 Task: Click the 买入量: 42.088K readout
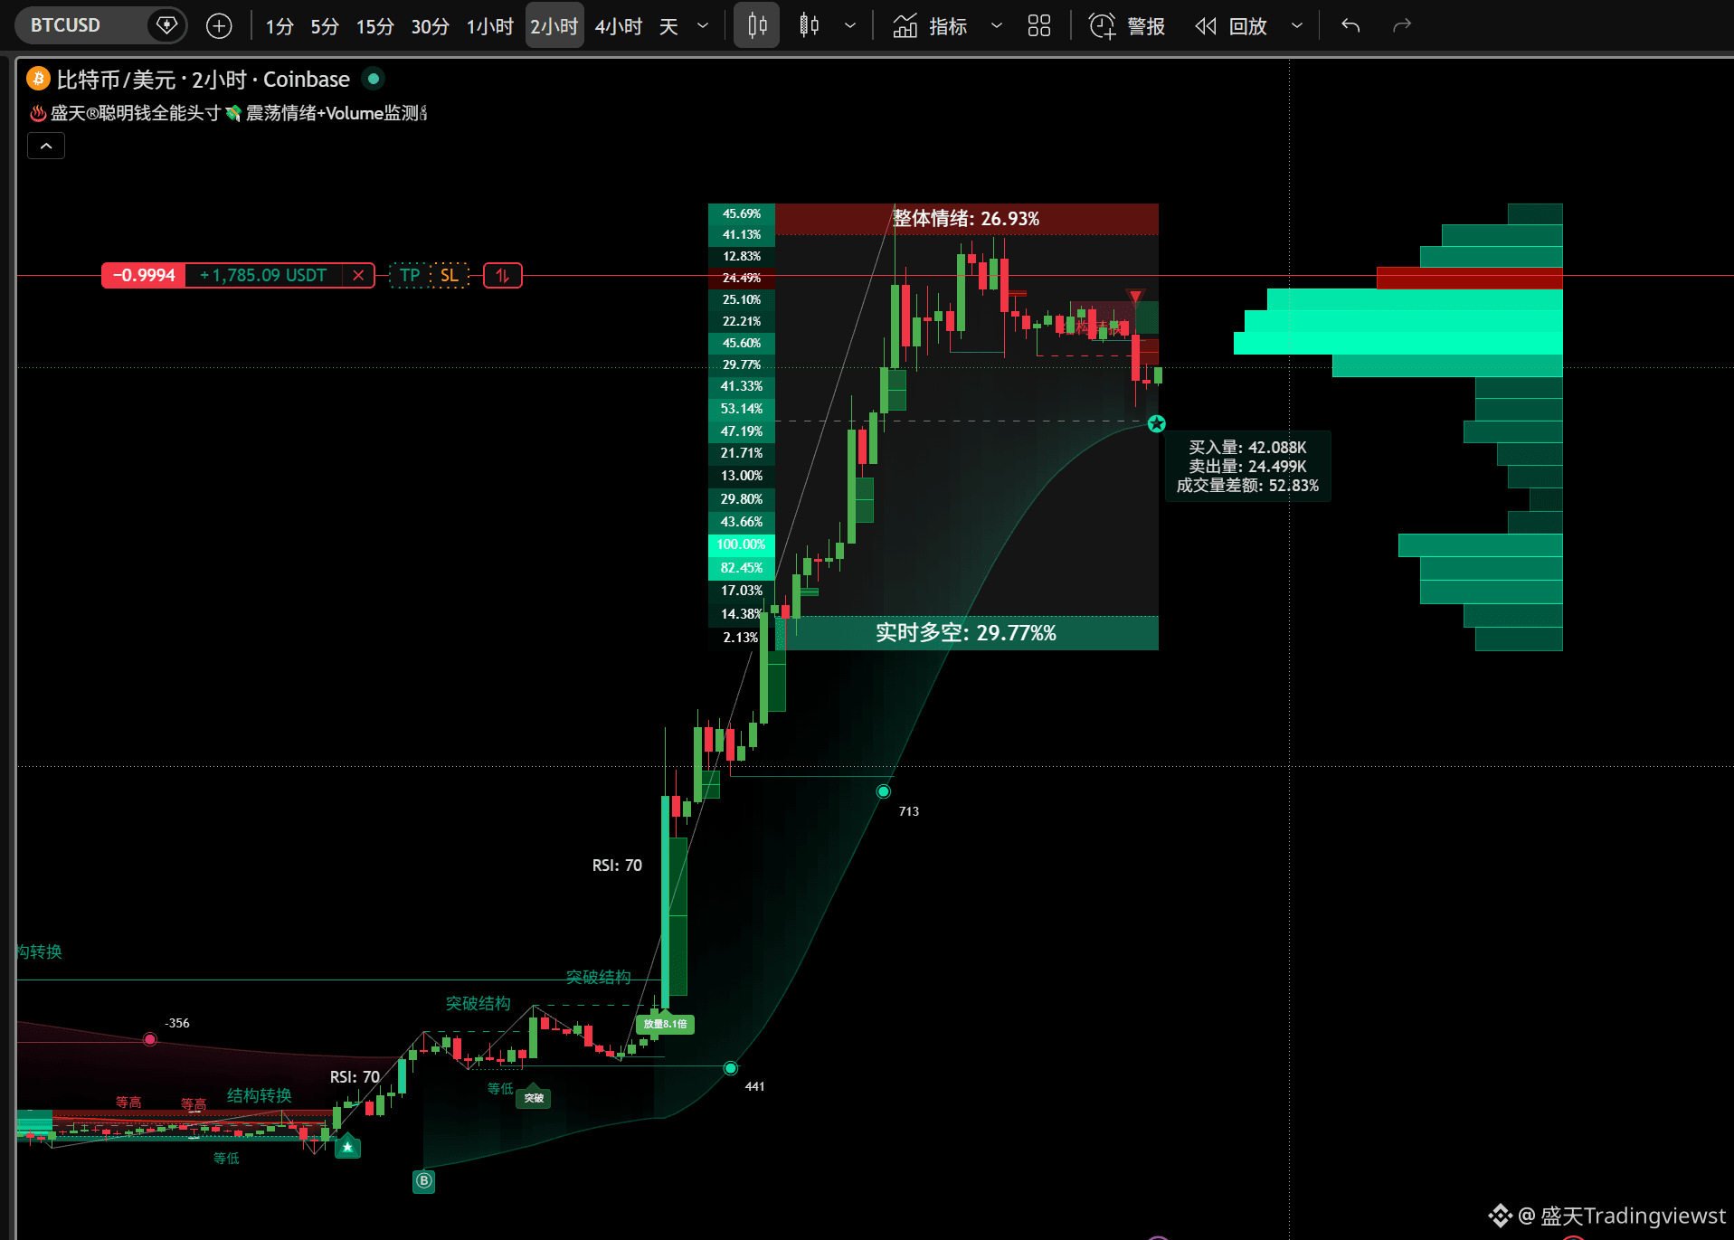pyautogui.click(x=1247, y=448)
